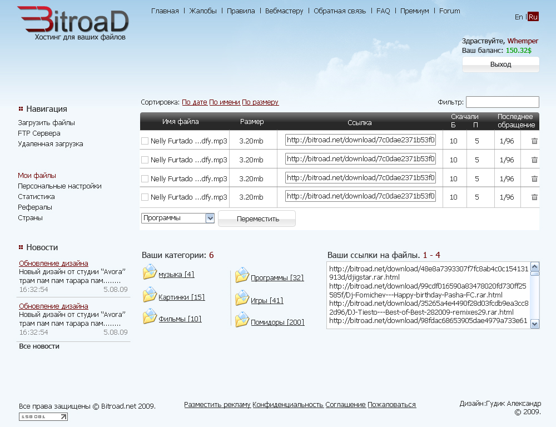
Task: Click the Выход logout button
Action: point(501,64)
